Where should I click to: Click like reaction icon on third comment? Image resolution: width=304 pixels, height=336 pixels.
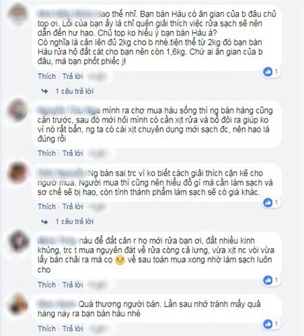(268, 202)
